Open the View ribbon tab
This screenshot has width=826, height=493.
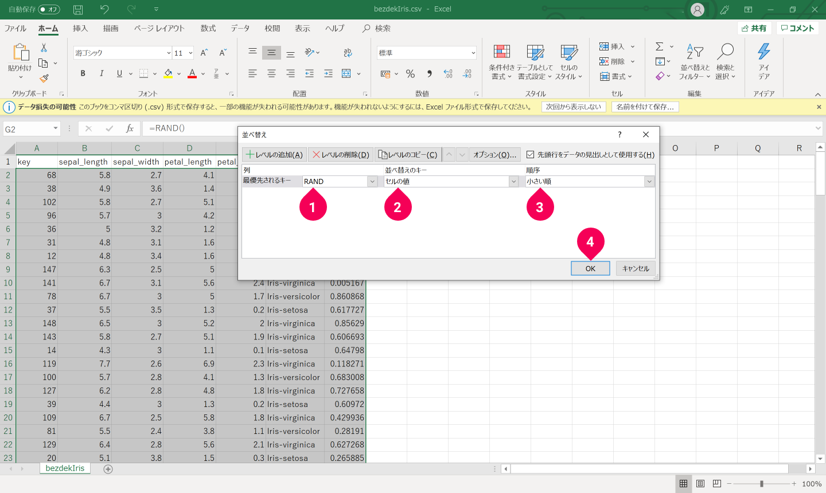pyautogui.click(x=302, y=28)
